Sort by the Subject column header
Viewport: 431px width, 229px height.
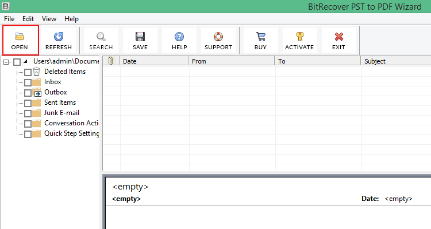tap(396, 61)
